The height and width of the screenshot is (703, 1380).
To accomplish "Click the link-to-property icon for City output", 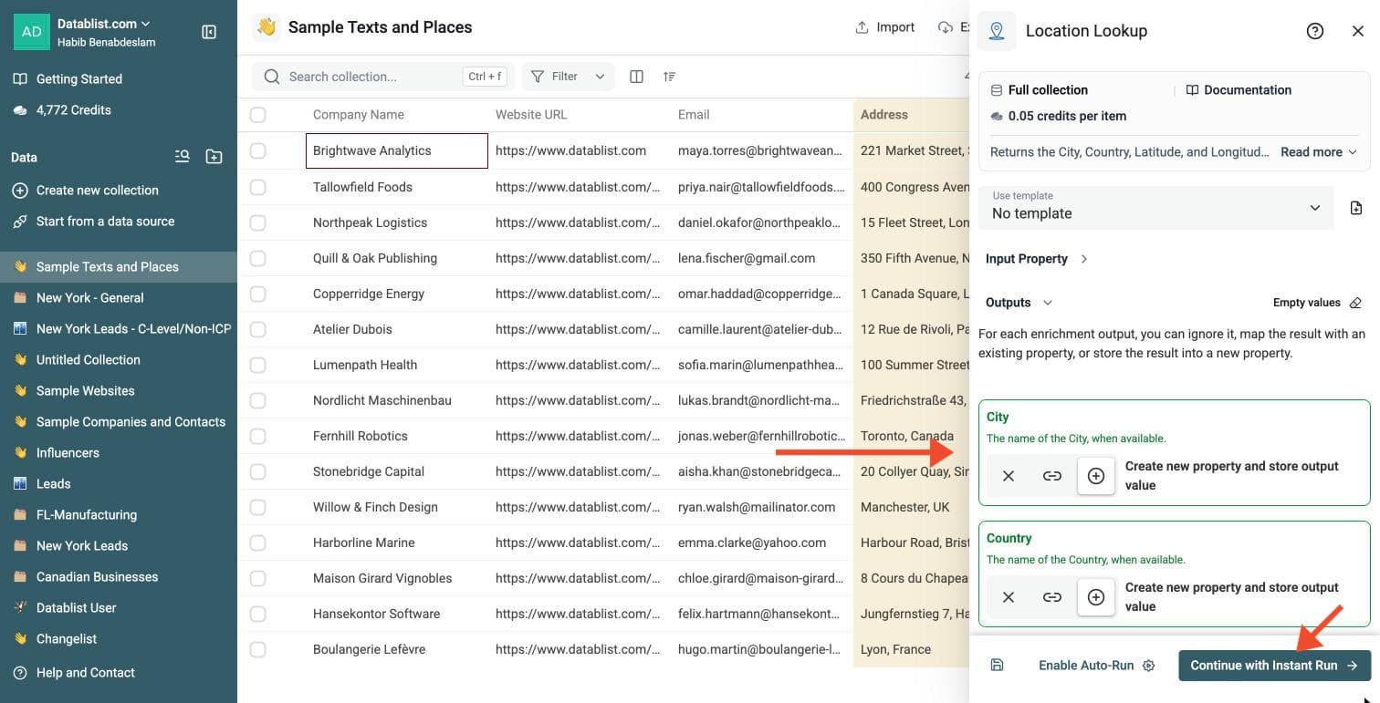I will (x=1052, y=476).
